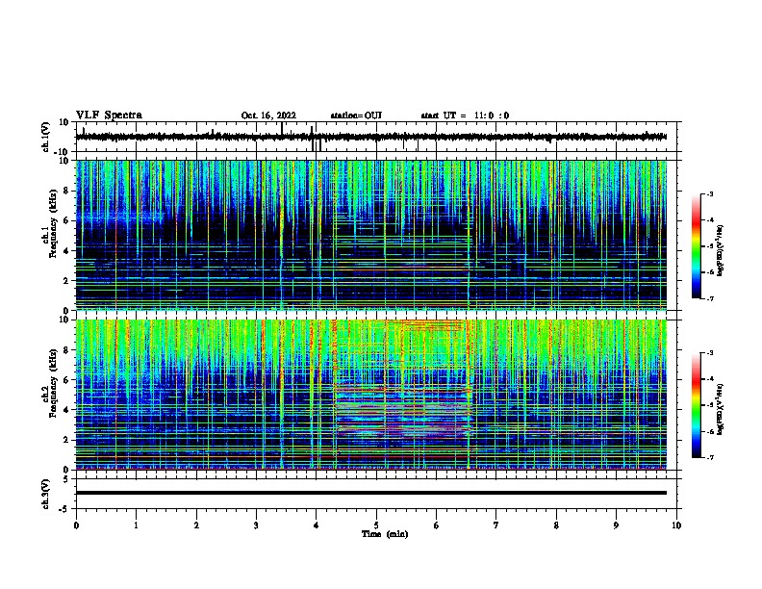Click the "5" tick on ch.3 voltage axis
This screenshot has width=762, height=589.
[x=66, y=479]
